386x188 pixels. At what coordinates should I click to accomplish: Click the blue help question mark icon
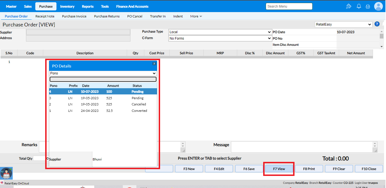(x=377, y=24)
